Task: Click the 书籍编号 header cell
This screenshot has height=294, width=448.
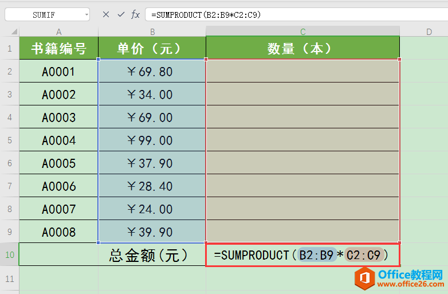Action: [58, 48]
